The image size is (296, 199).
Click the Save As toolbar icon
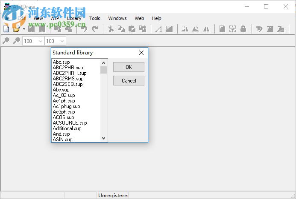click(x=42, y=29)
